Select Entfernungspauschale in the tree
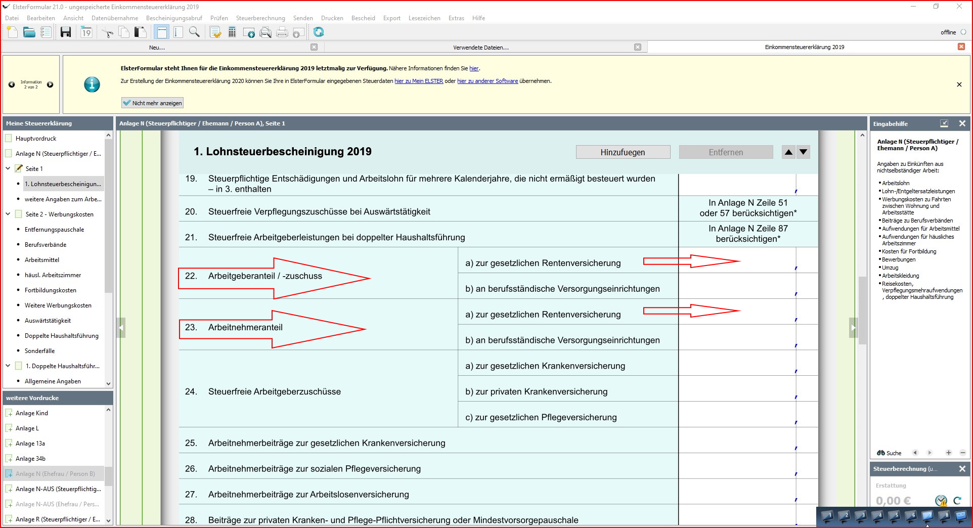The image size is (973, 528). [55, 229]
